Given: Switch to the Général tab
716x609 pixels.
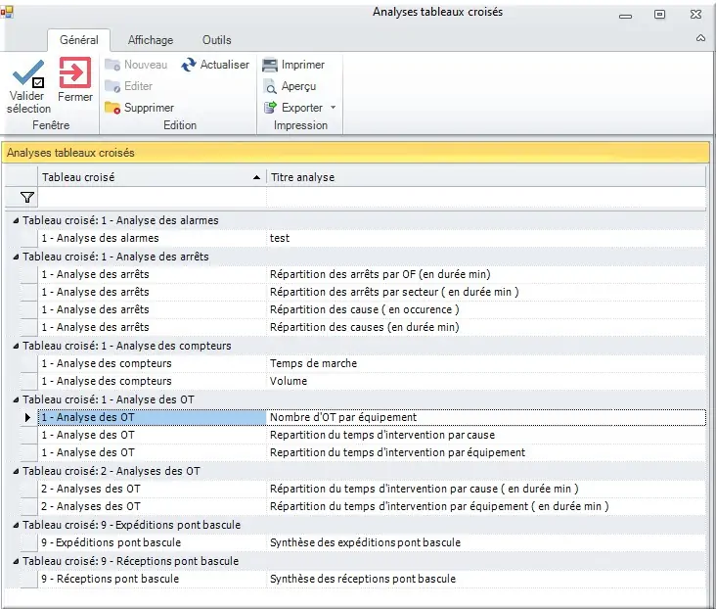Looking at the screenshot, I should (x=79, y=40).
